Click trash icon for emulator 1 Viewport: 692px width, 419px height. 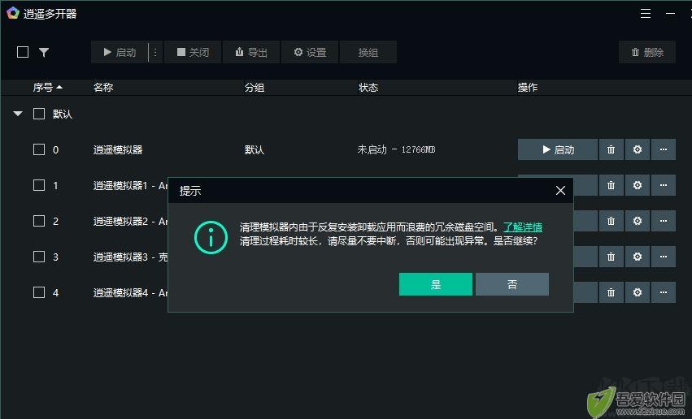click(611, 185)
